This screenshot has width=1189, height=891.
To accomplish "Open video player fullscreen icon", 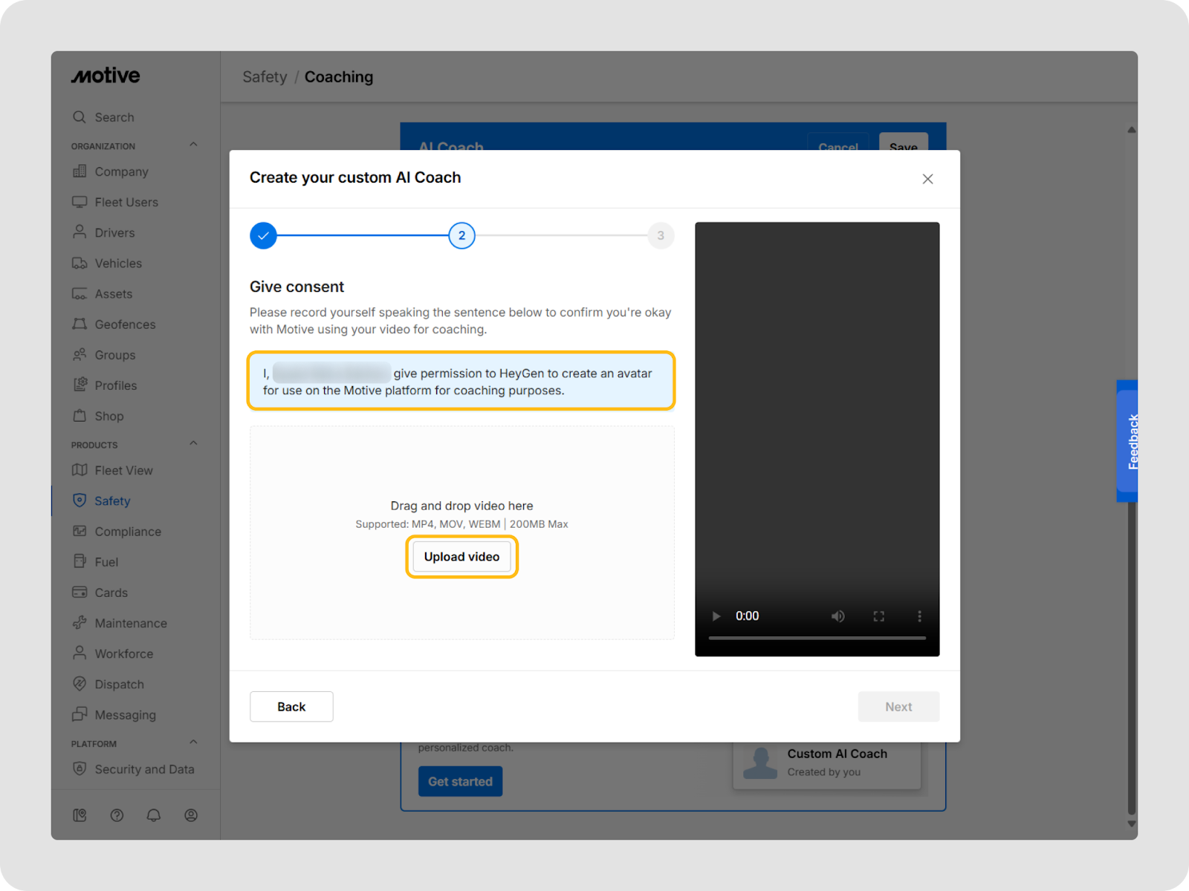I will click(x=878, y=616).
